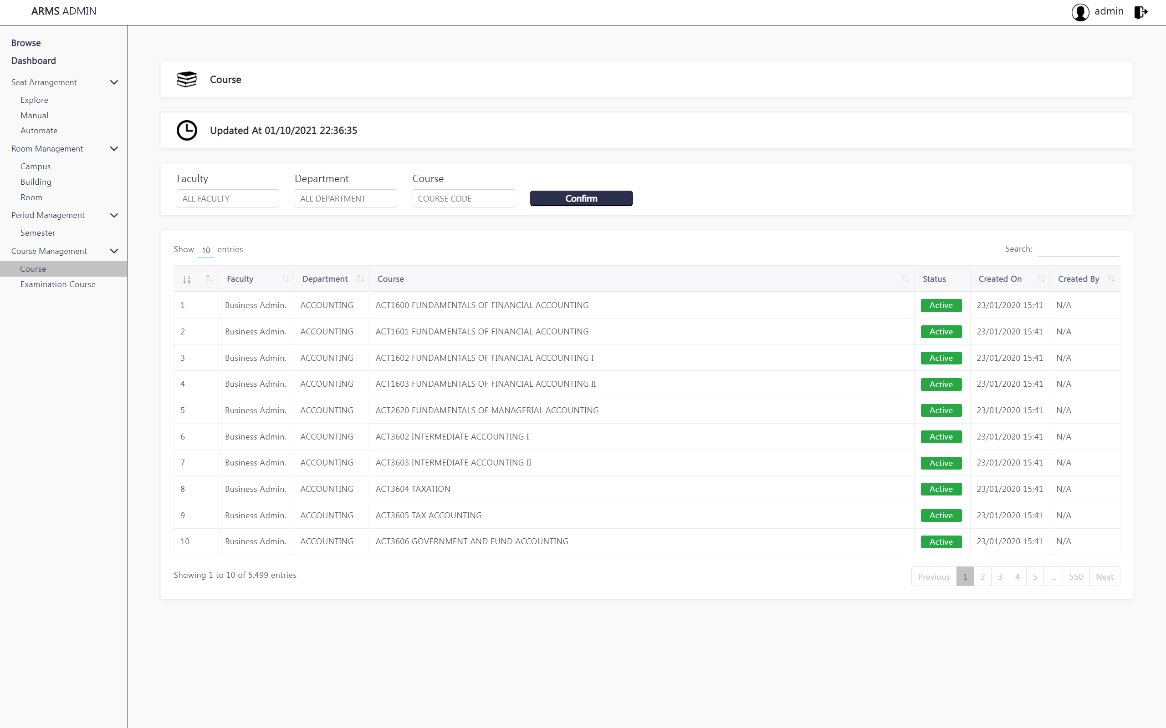Viewport: 1166px width, 728px height.
Task: Click the Faculty column sort arrows
Action: coord(285,279)
